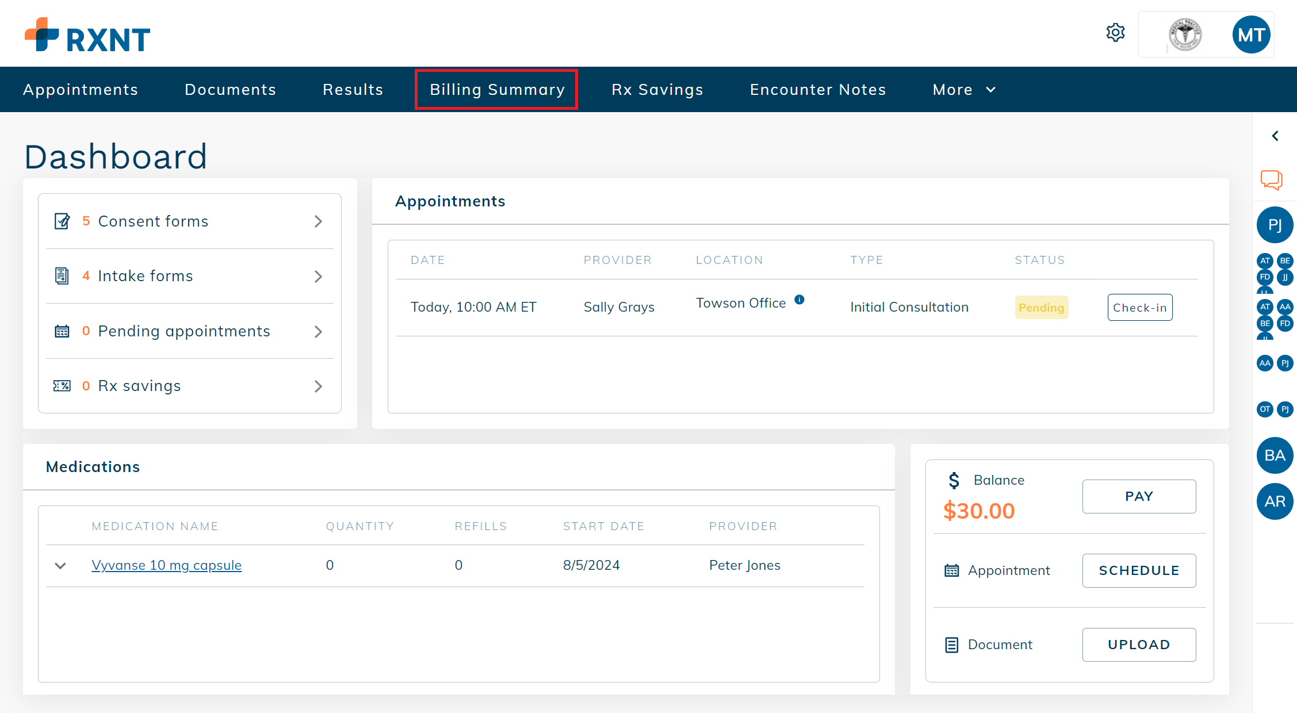Open Vyvanse 10 mg capsule link
This screenshot has height=713, width=1297.
tap(166, 565)
